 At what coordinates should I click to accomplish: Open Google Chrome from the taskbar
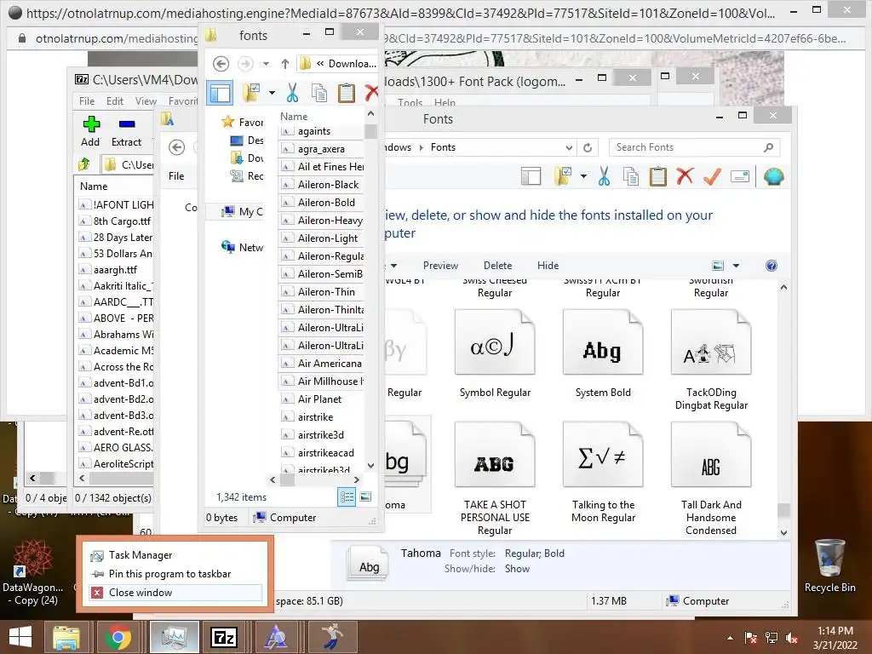pyautogui.click(x=118, y=637)
